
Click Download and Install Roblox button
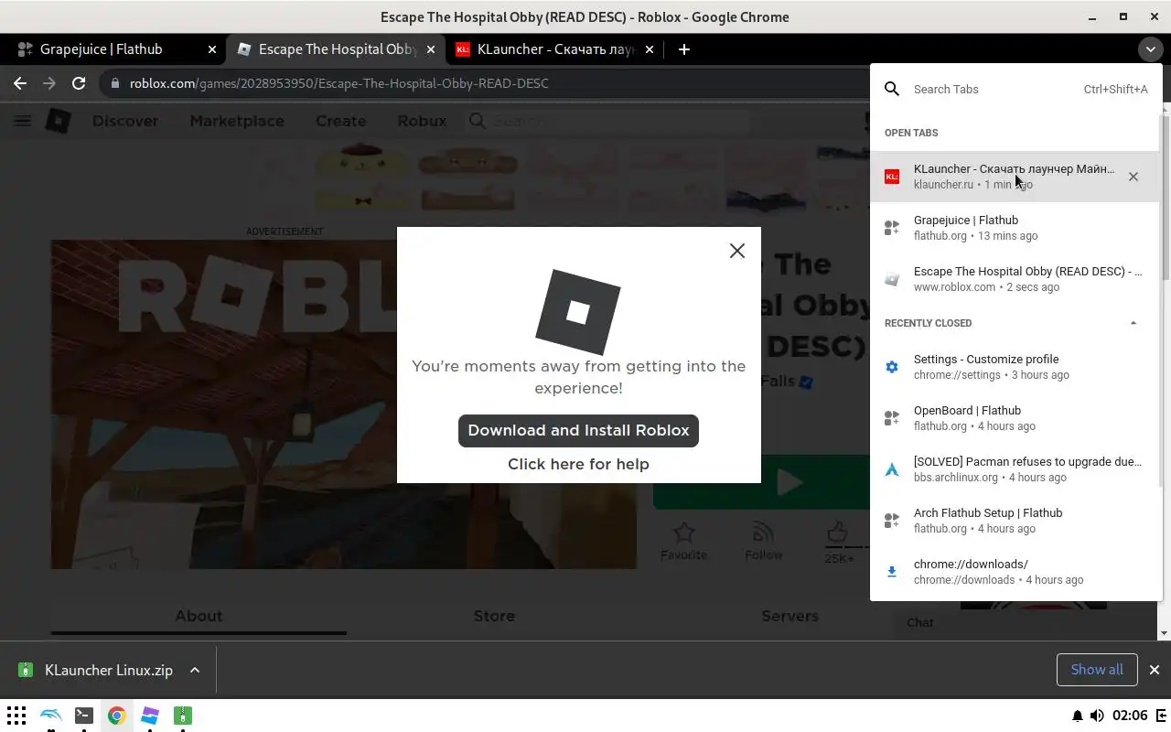click(x=578, y=430)
